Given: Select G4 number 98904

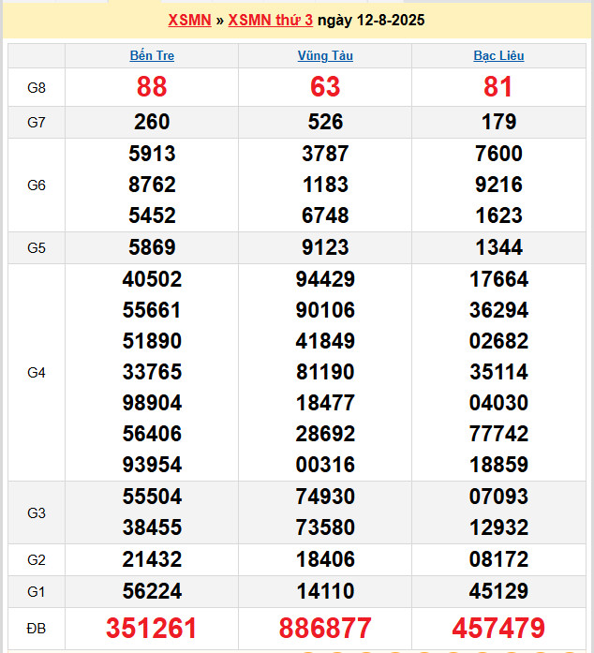Looking at the screenshot, I should pos(152,403).
